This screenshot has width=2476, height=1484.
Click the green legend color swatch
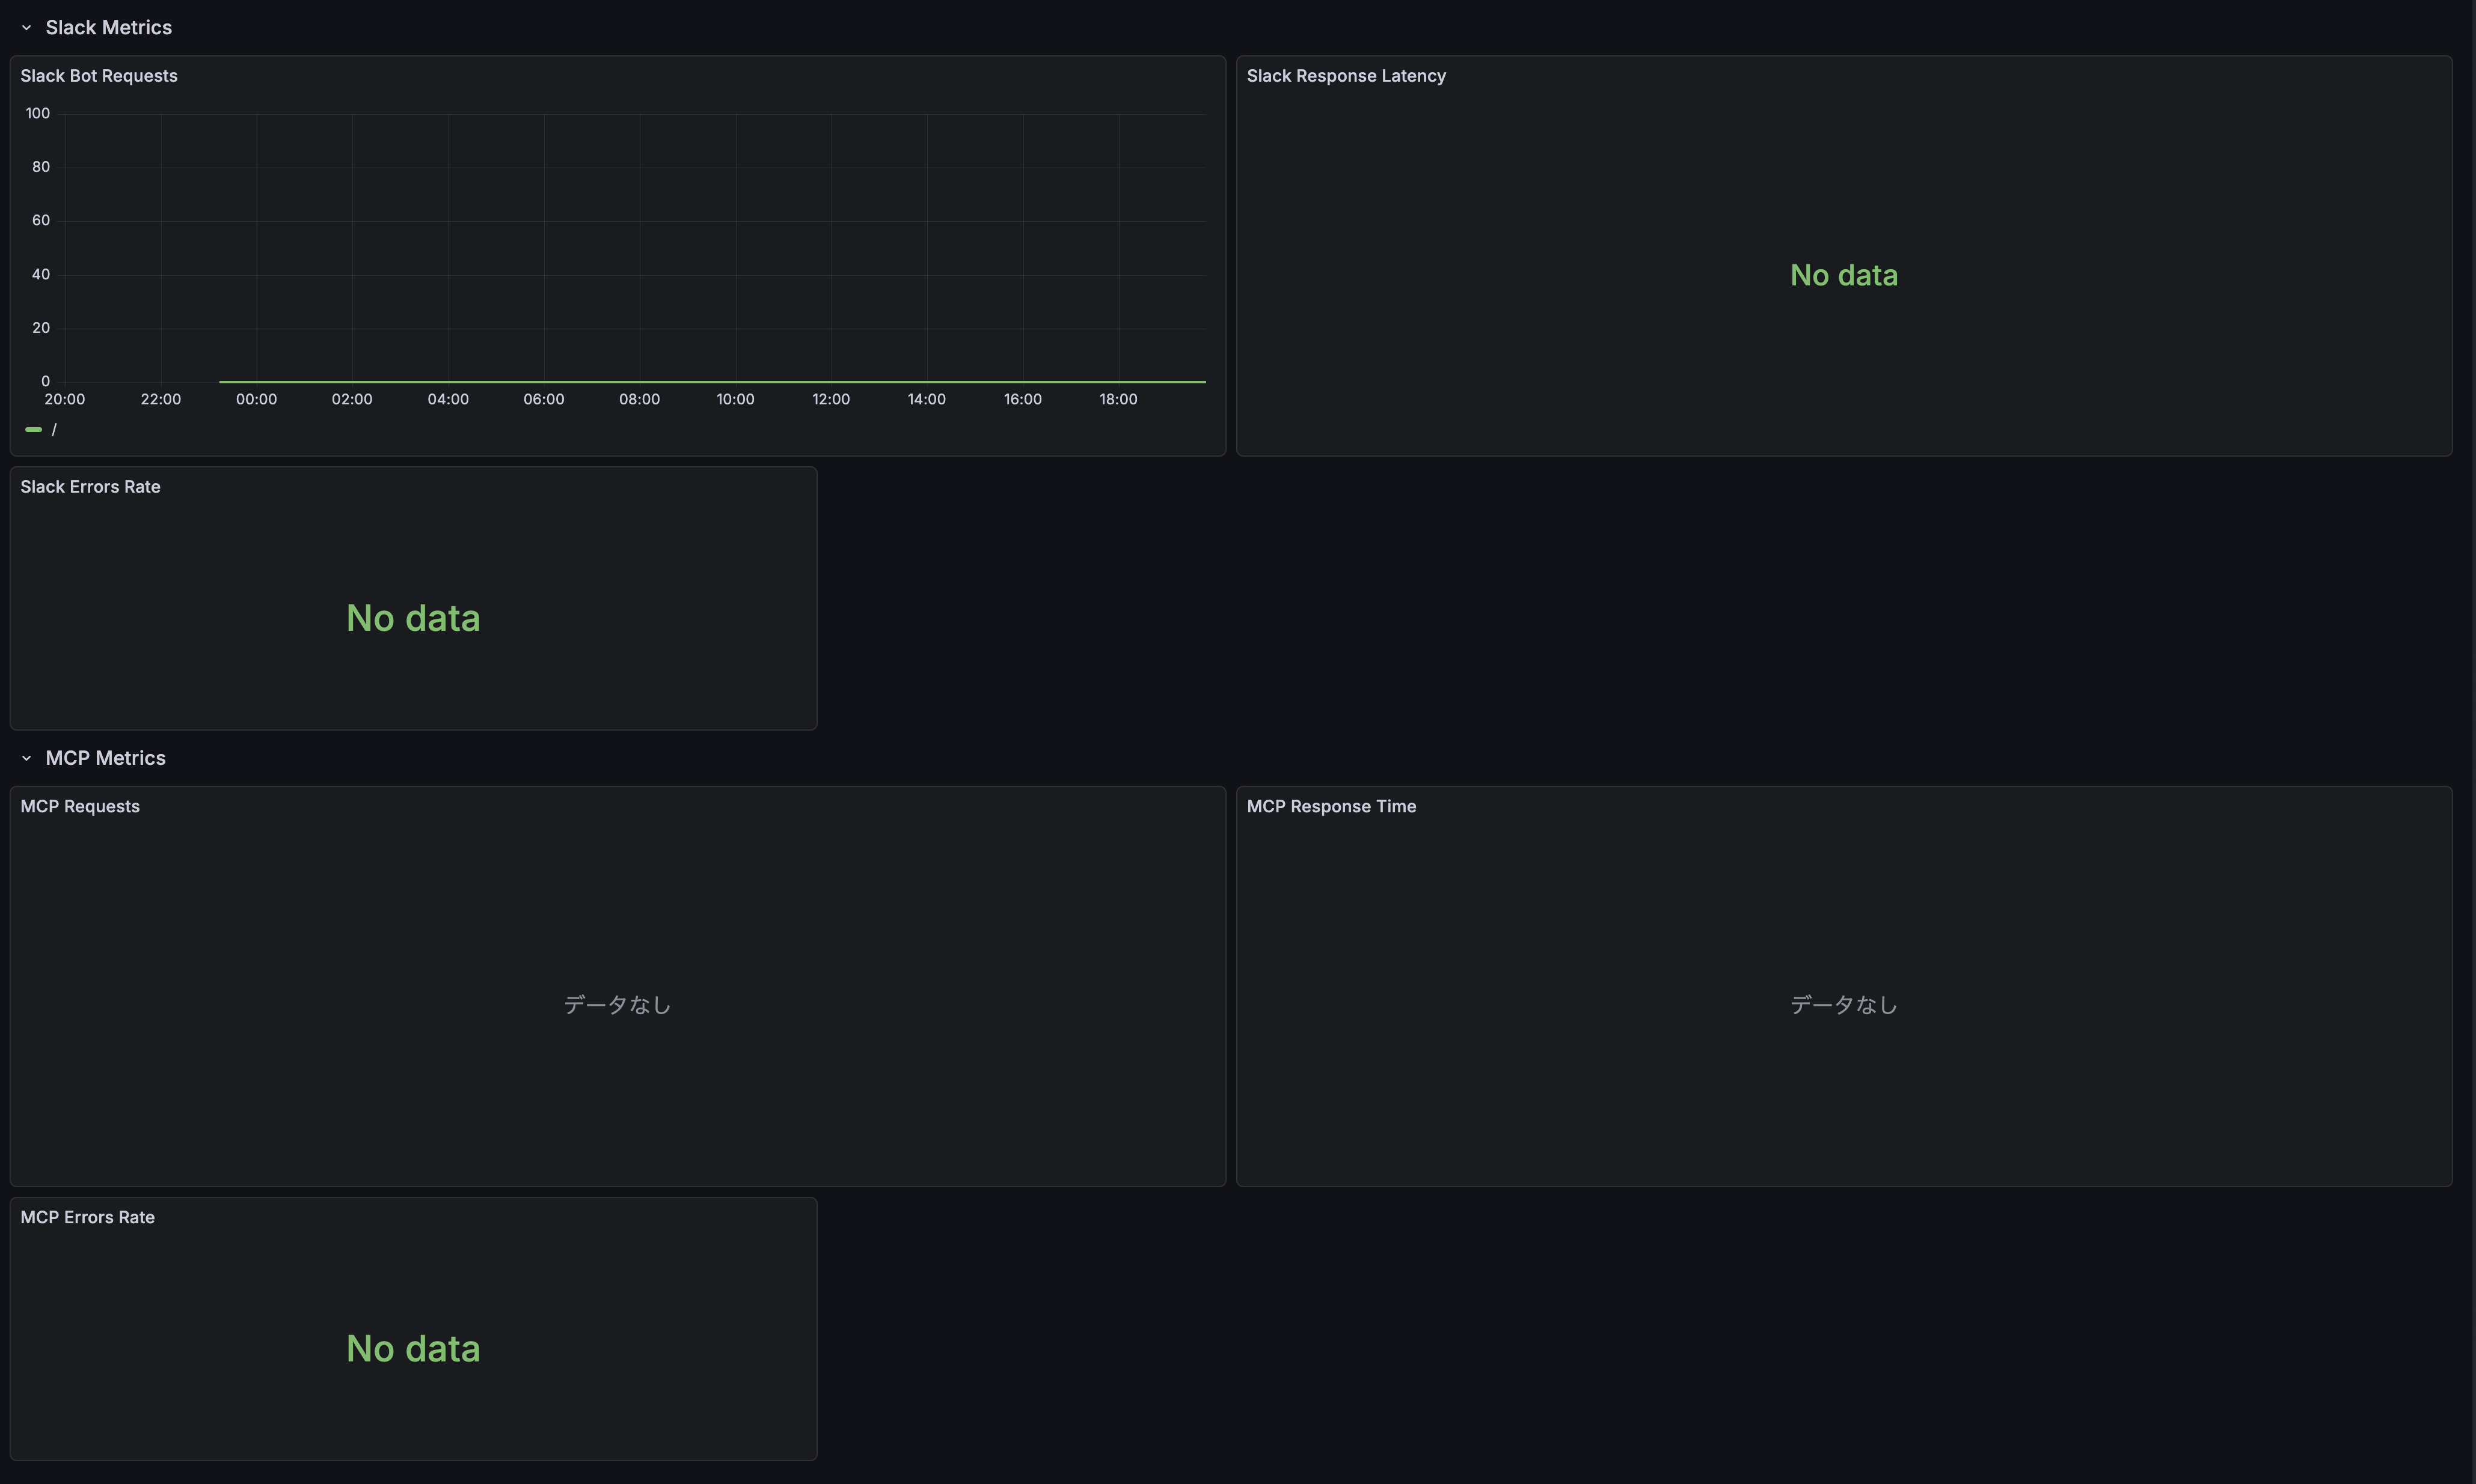pos(34,428)
